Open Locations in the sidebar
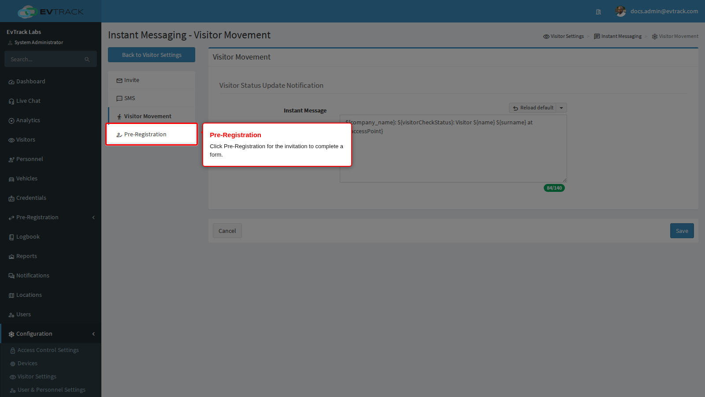Viewport: 705px width, 397px height. [51, 295]
